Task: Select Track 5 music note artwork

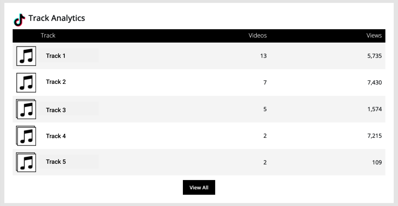Action: (x=26, y=162)
